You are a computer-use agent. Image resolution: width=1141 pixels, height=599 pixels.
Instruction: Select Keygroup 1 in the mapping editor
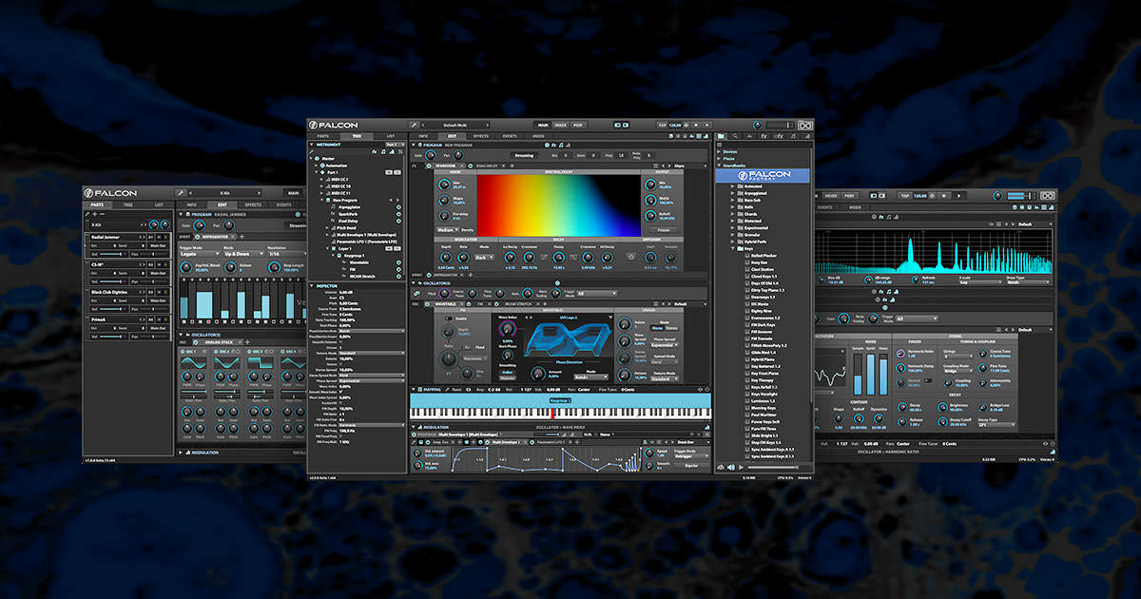[x=560, y=400]
